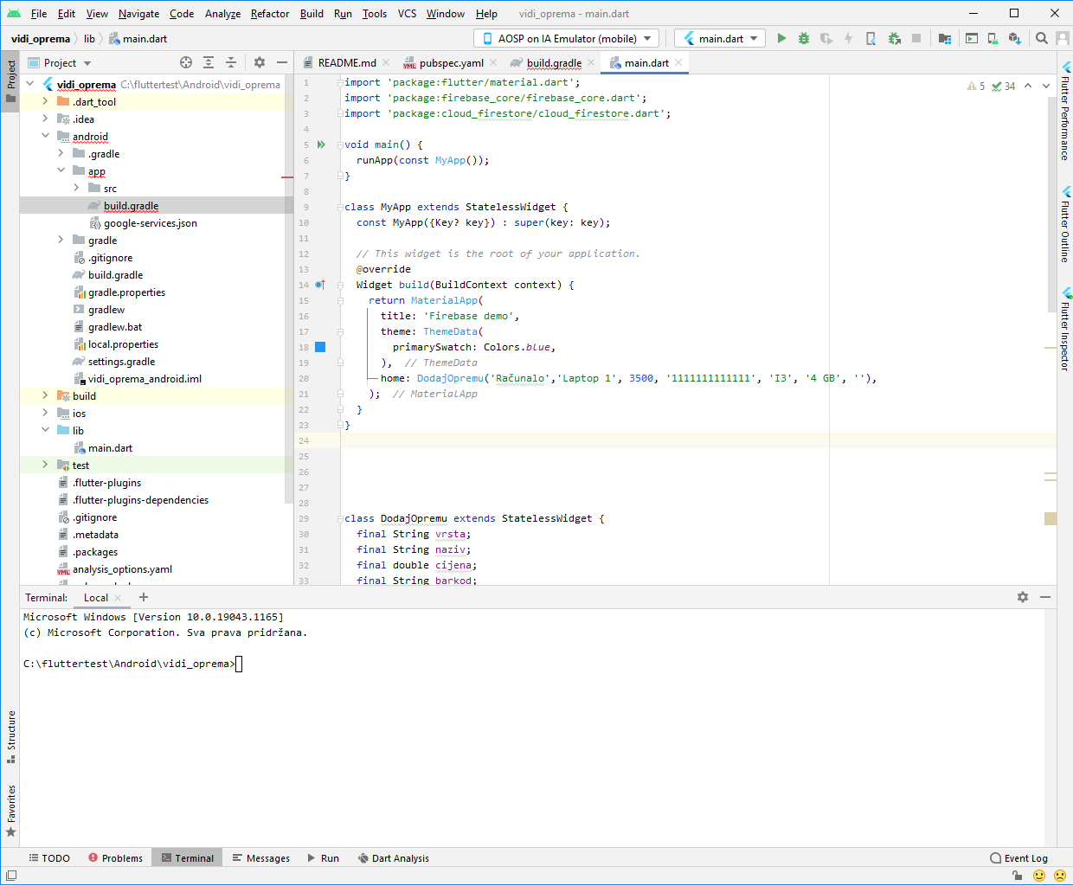Click the run gutter arrow beside main()
Viewport: 1073px width, 886px height.
[x=321, y=144]
